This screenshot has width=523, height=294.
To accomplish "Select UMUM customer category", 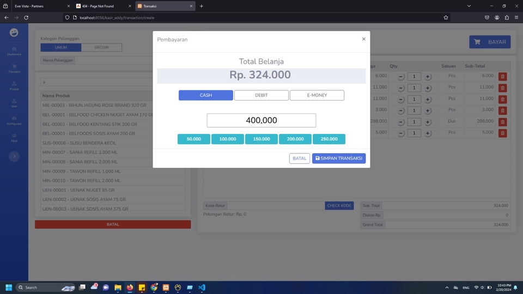I will 60,47.
